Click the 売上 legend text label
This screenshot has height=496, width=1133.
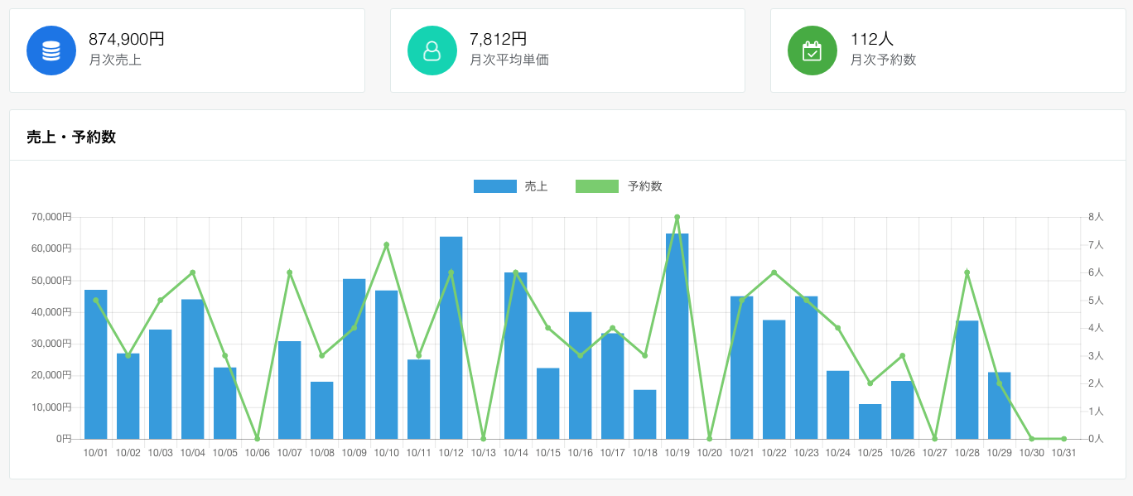[x=536, y=186]
